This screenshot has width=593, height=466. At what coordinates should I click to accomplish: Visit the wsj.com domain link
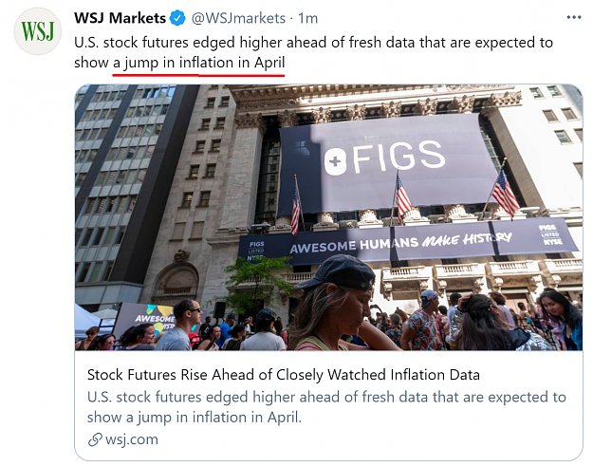(132, 439)
